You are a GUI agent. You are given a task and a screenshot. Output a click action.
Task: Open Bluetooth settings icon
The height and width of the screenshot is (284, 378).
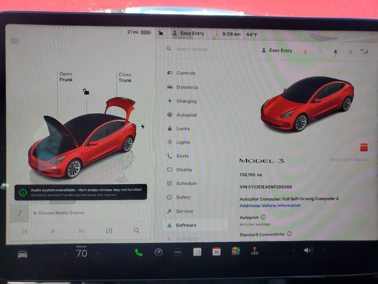350,52
